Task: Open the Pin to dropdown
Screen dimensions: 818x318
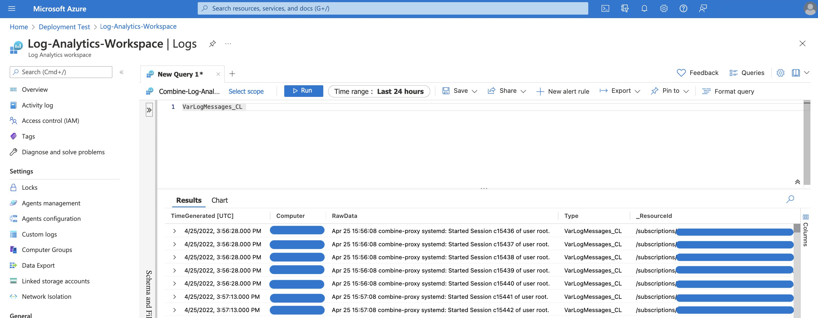Action: (669, 91)
